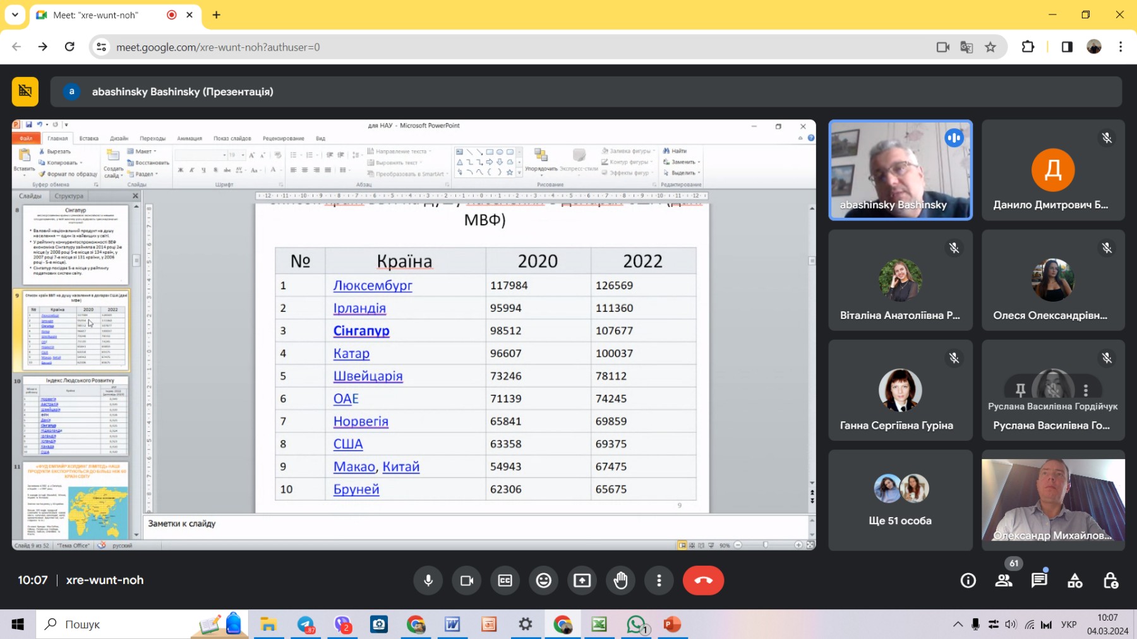Open the chat panel icon
The width and height of the screenshot is (1137, 639).
coord(1039,580)
